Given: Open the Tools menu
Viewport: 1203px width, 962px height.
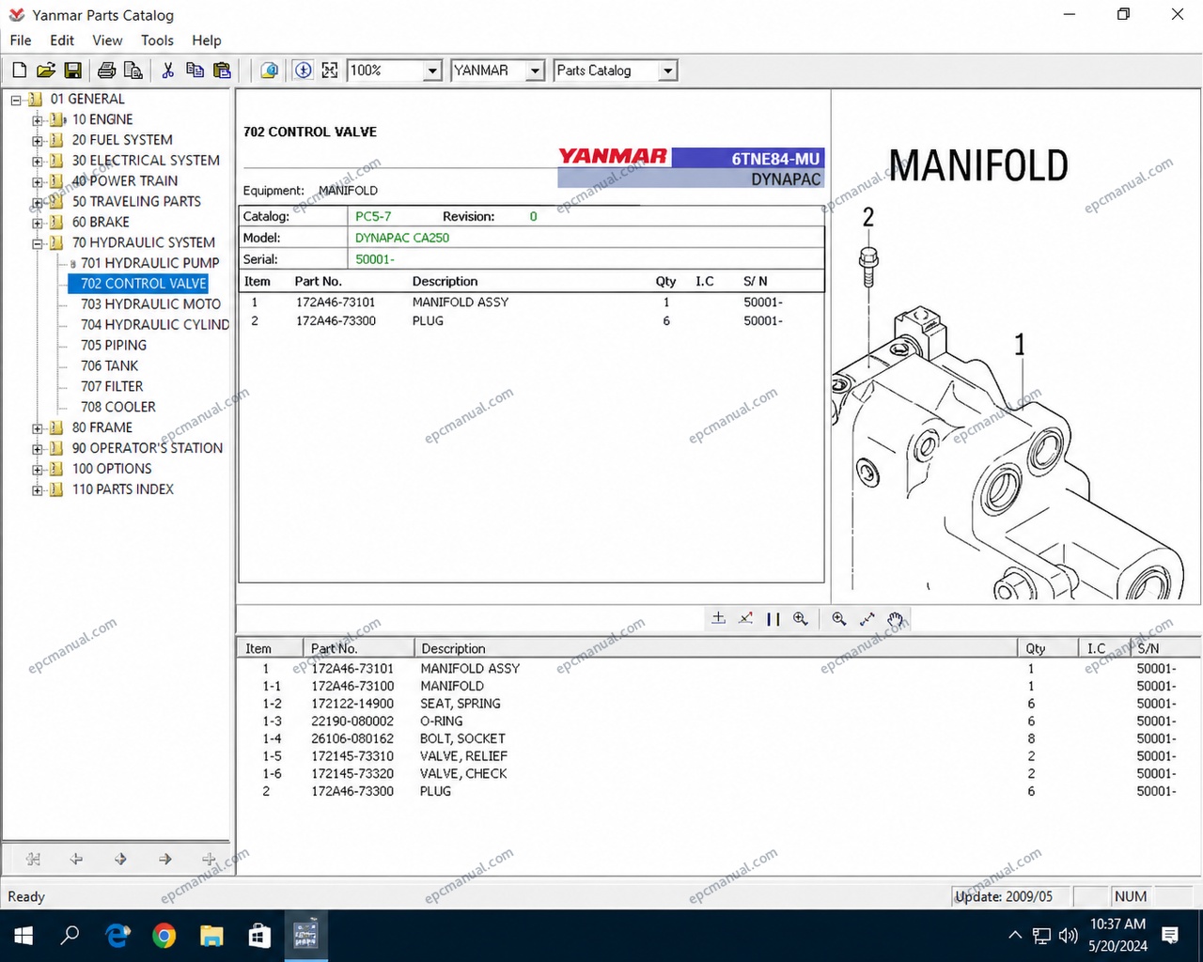Looking at the screenshot, I should [x=157, y=40].
